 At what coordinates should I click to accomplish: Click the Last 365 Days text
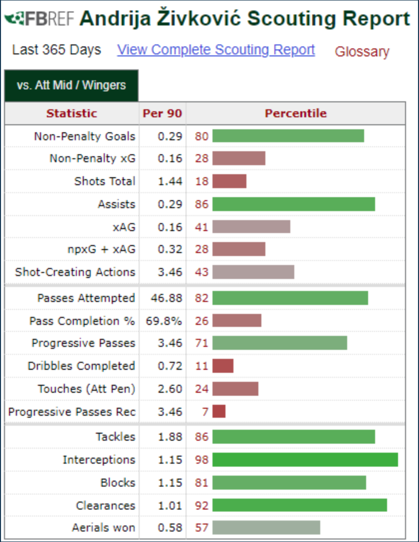click(57, 50)
